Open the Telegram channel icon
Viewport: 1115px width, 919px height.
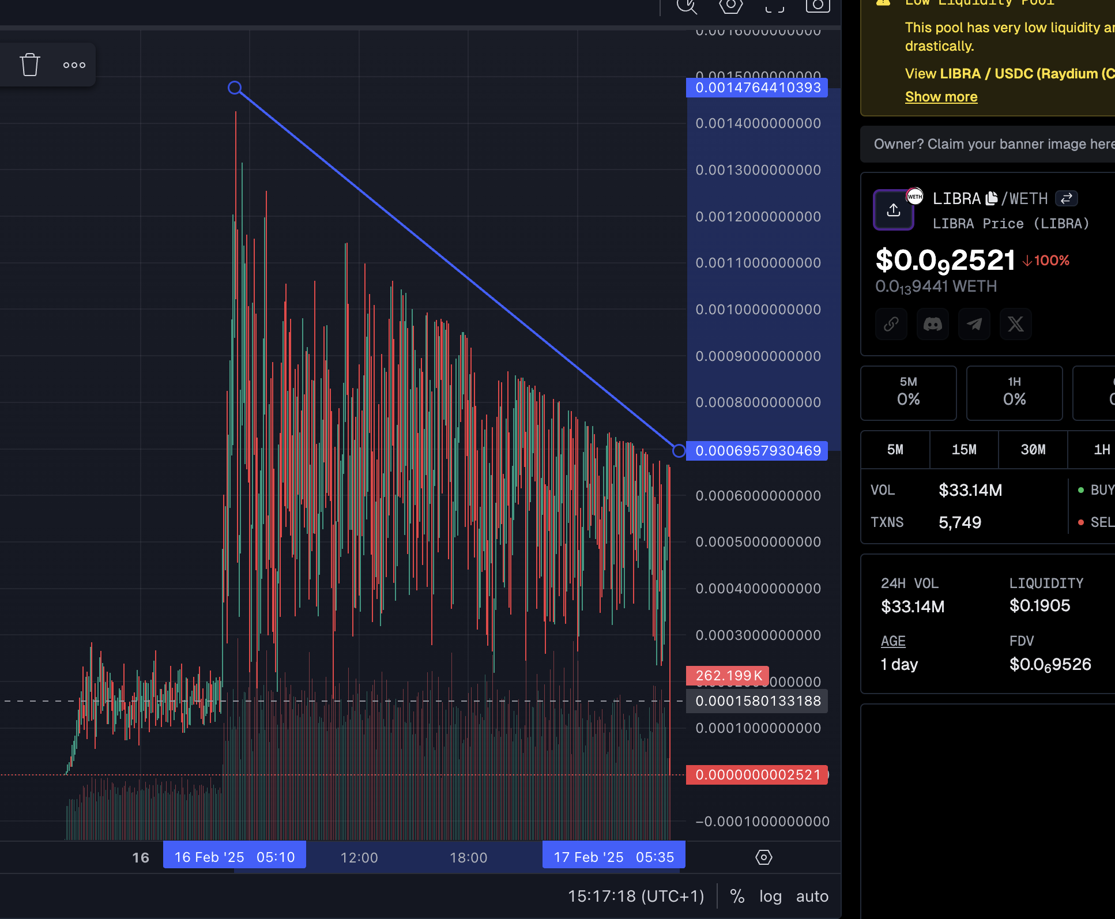click(974, 324)
